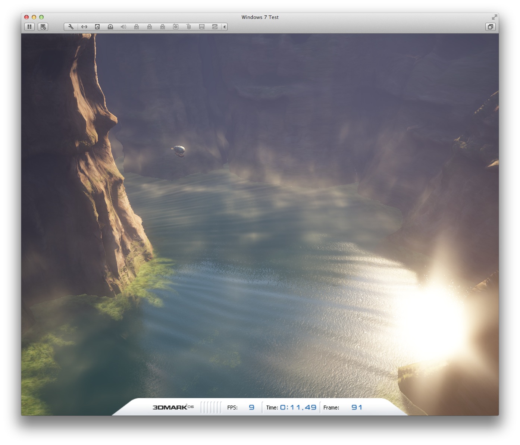
Task: Collapse the device toolbar arrow
Action: (x=225, y=27)
